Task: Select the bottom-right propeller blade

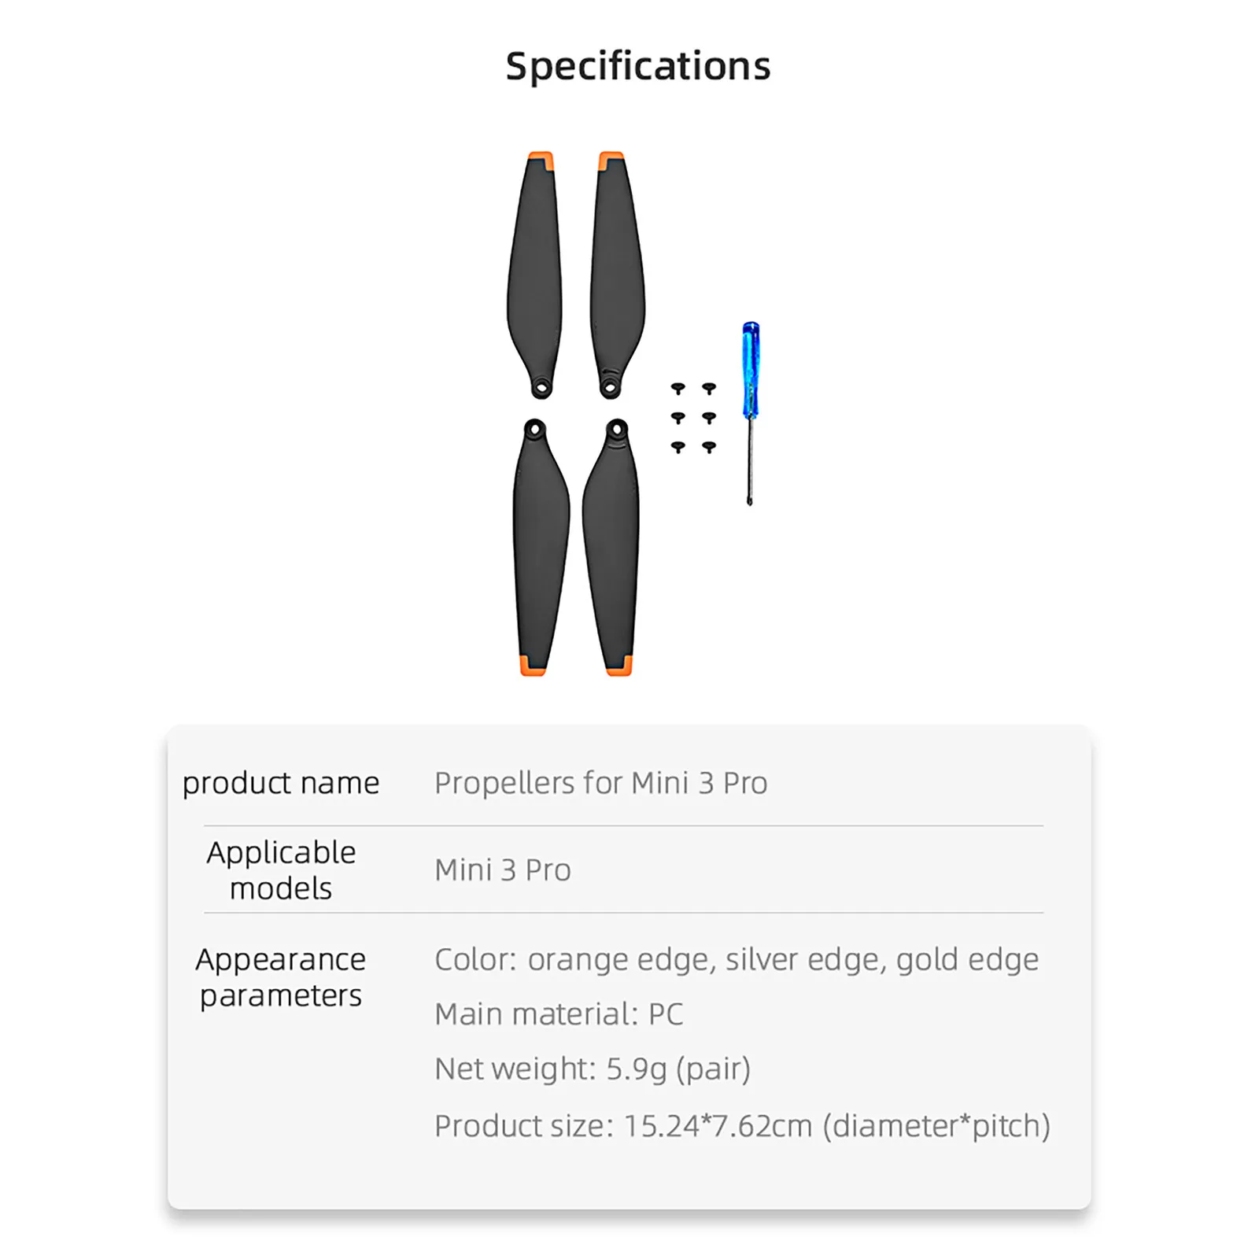Action: [614, 551]
